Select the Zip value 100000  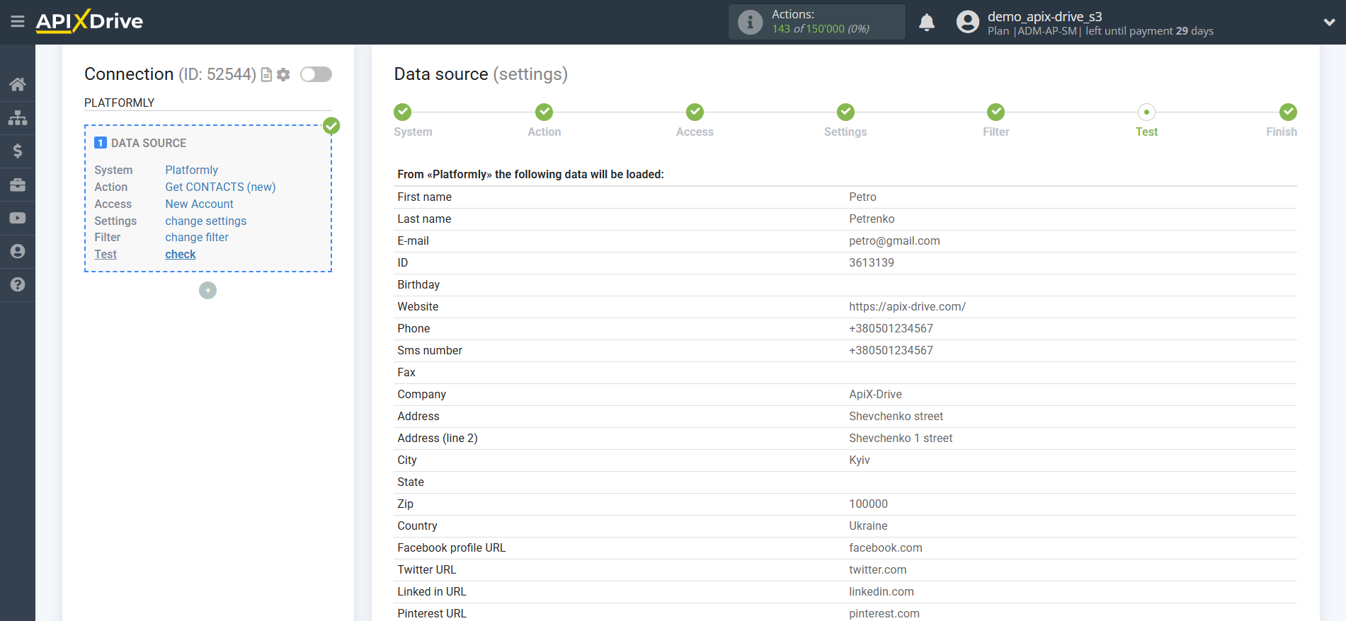868,504
